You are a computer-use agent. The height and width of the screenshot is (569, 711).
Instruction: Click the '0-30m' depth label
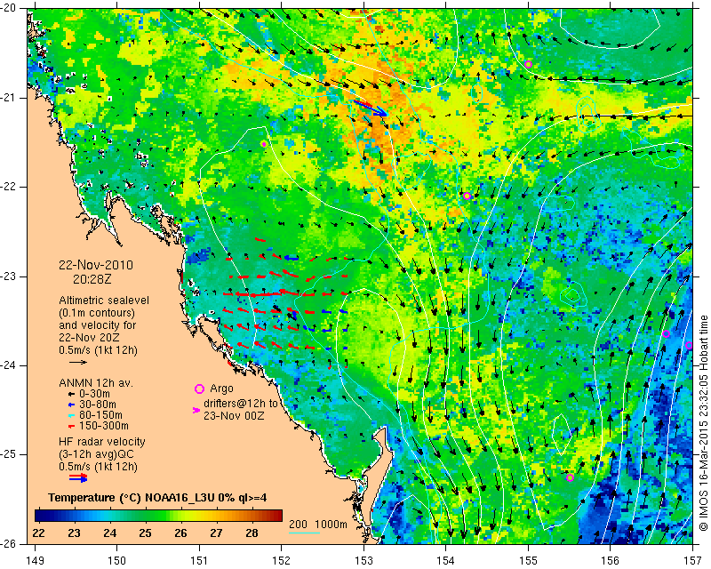click(x=95, y=394)
